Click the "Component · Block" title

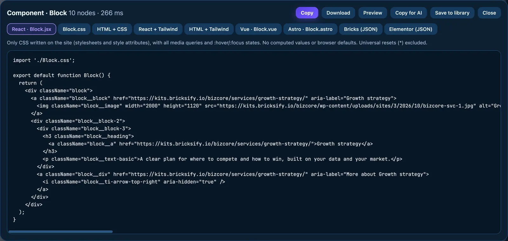(x=37, y=13)
